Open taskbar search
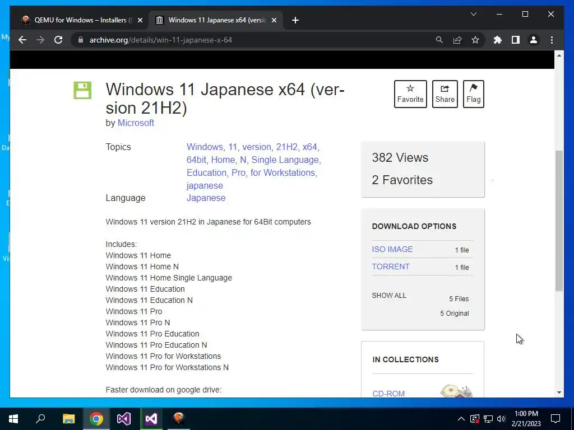Image resolution: width=574 pixels, height=430 pixels. tap(40, 419)
